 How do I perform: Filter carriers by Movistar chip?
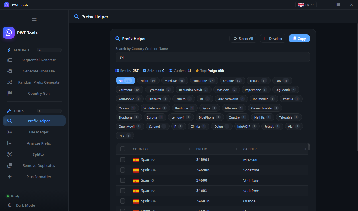click(x=175, y=80)
